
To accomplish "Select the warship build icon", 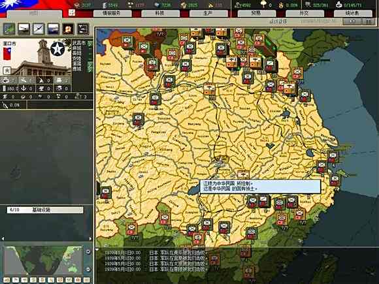I will [x=53, y=29].
